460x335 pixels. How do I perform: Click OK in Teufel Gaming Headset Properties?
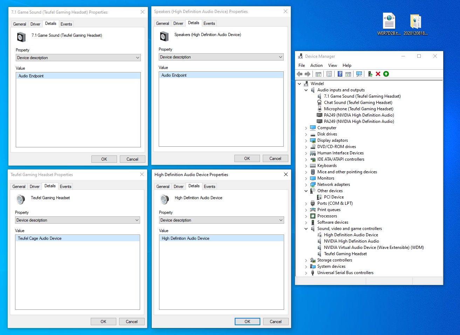[103, 321]
